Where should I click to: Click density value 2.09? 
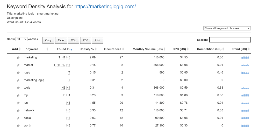coord(93,57)
